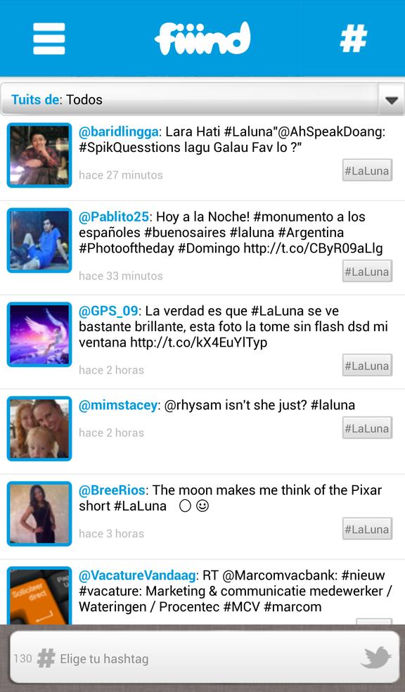Open @baridlingga username link
The width and height of the screenshot is (405, 692).
(x=118, y=132)
